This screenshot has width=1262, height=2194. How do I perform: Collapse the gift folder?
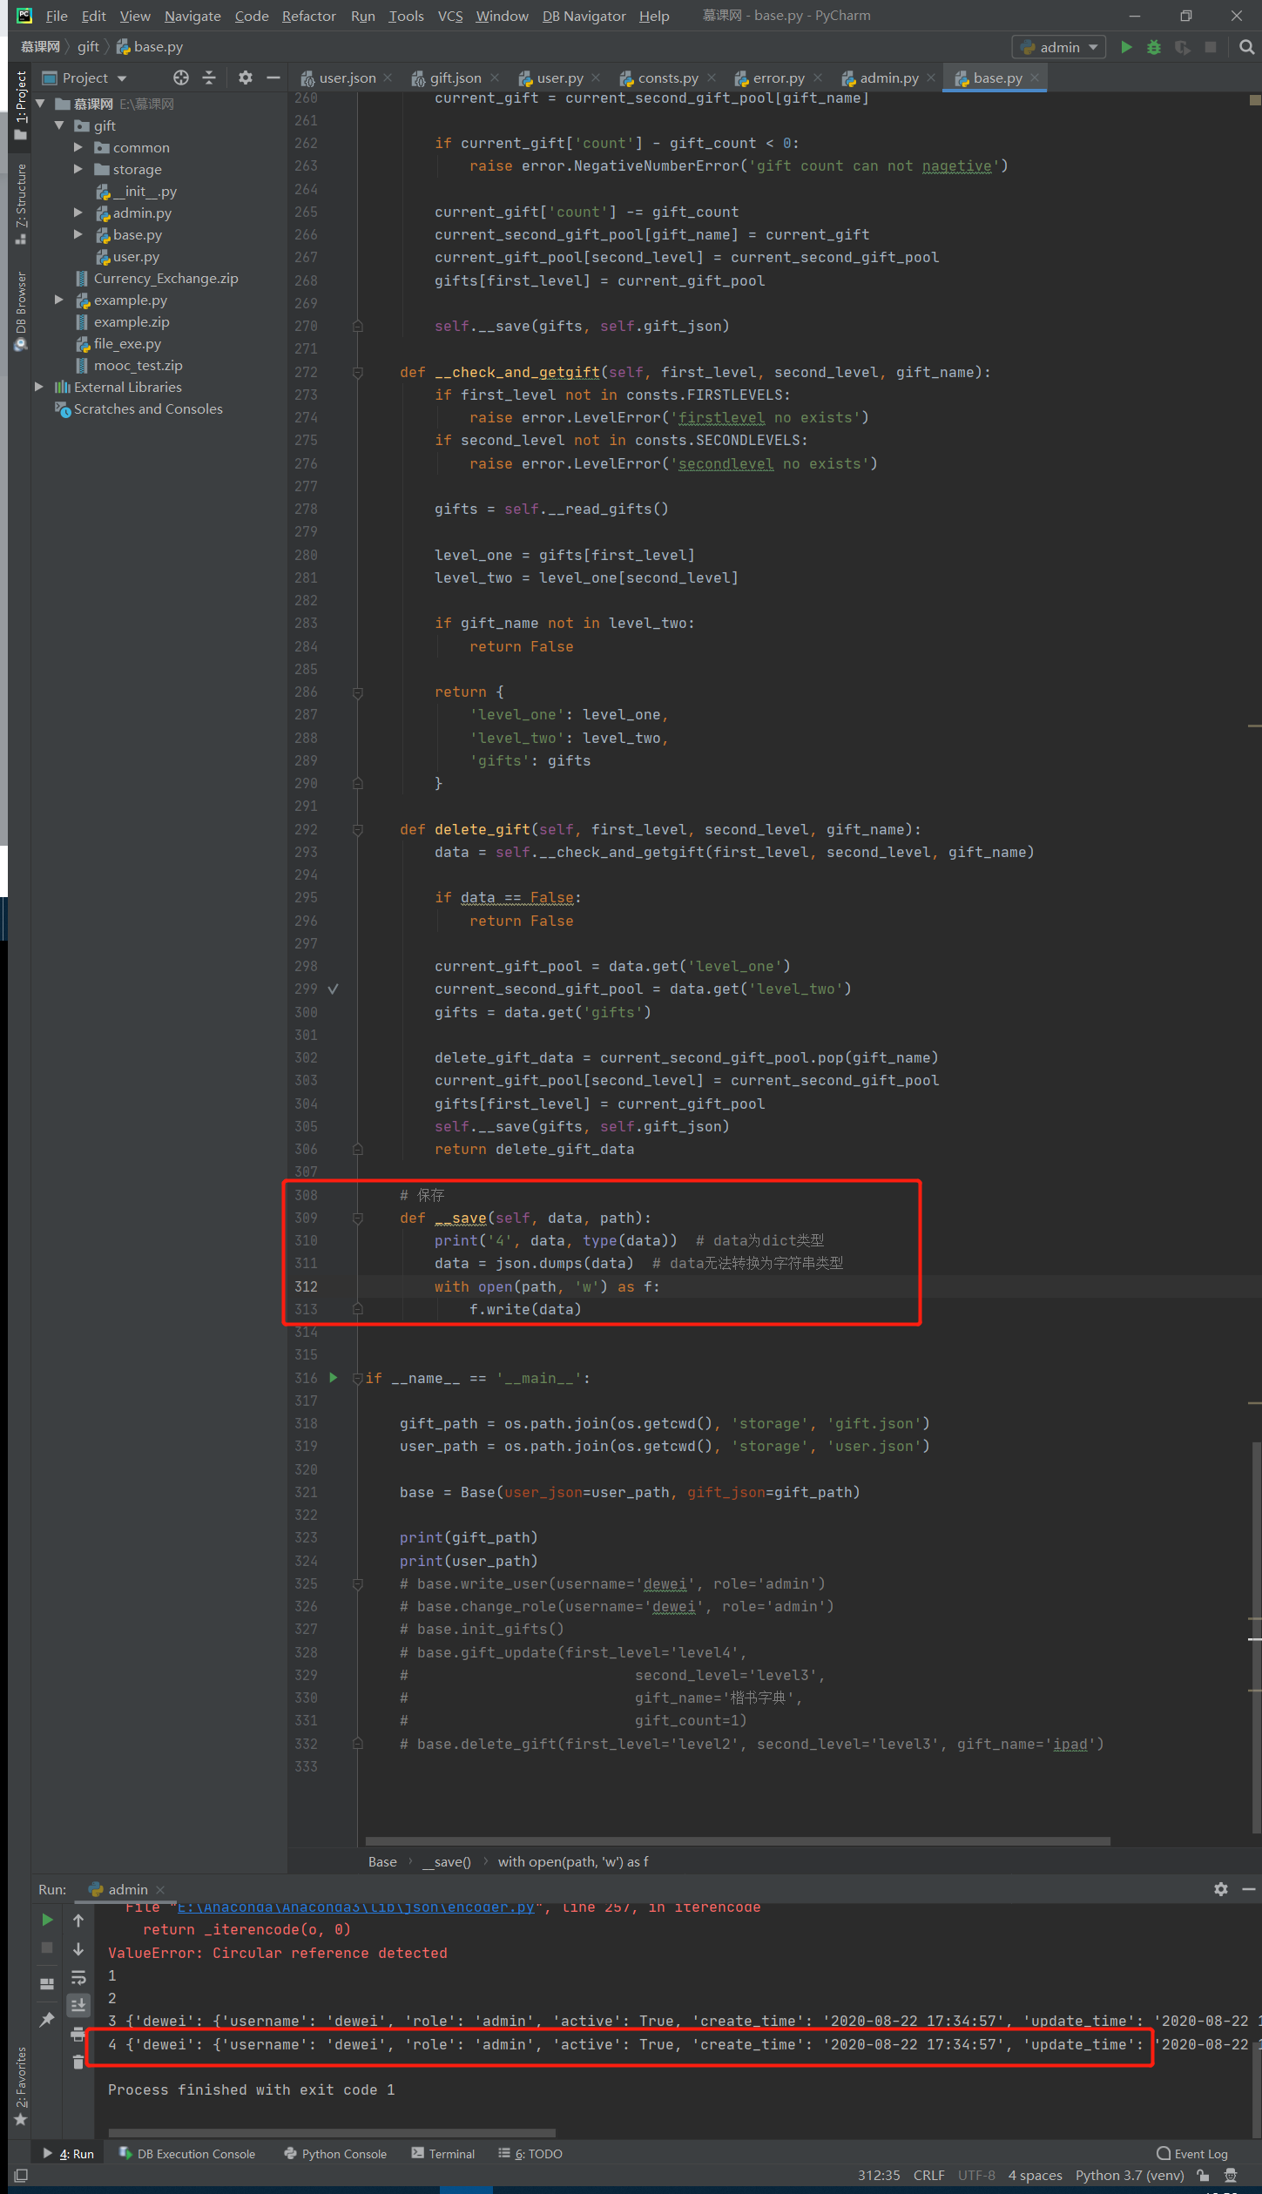coord(59,125)
